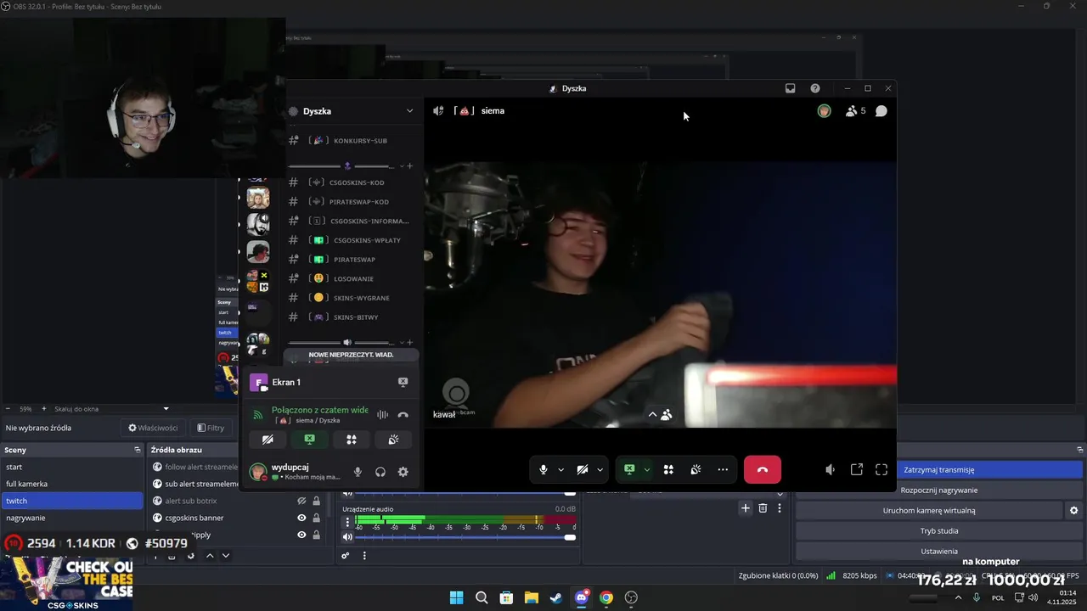This screenshot has height=611, width=1087.
Task: Select the start scene in OBS
Action: coord(72,467)
